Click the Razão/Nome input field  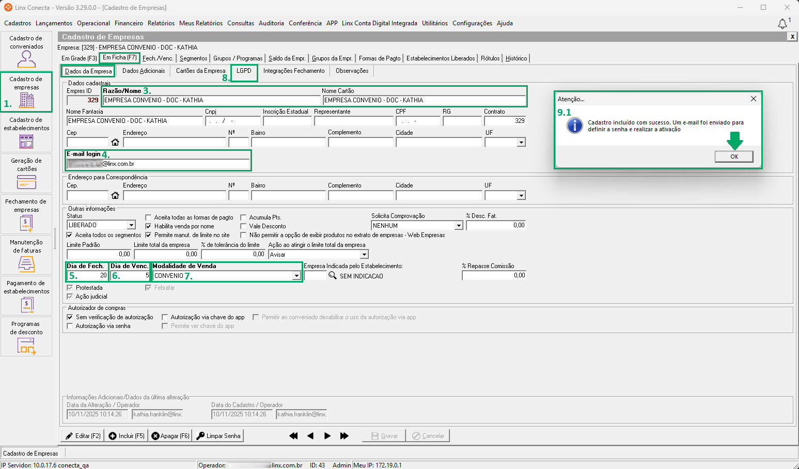tap(212, 100)
